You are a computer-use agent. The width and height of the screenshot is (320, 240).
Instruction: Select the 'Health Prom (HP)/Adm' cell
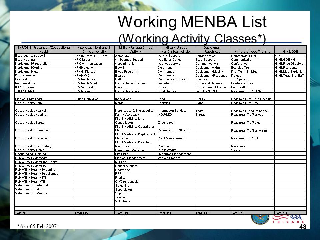94,56
